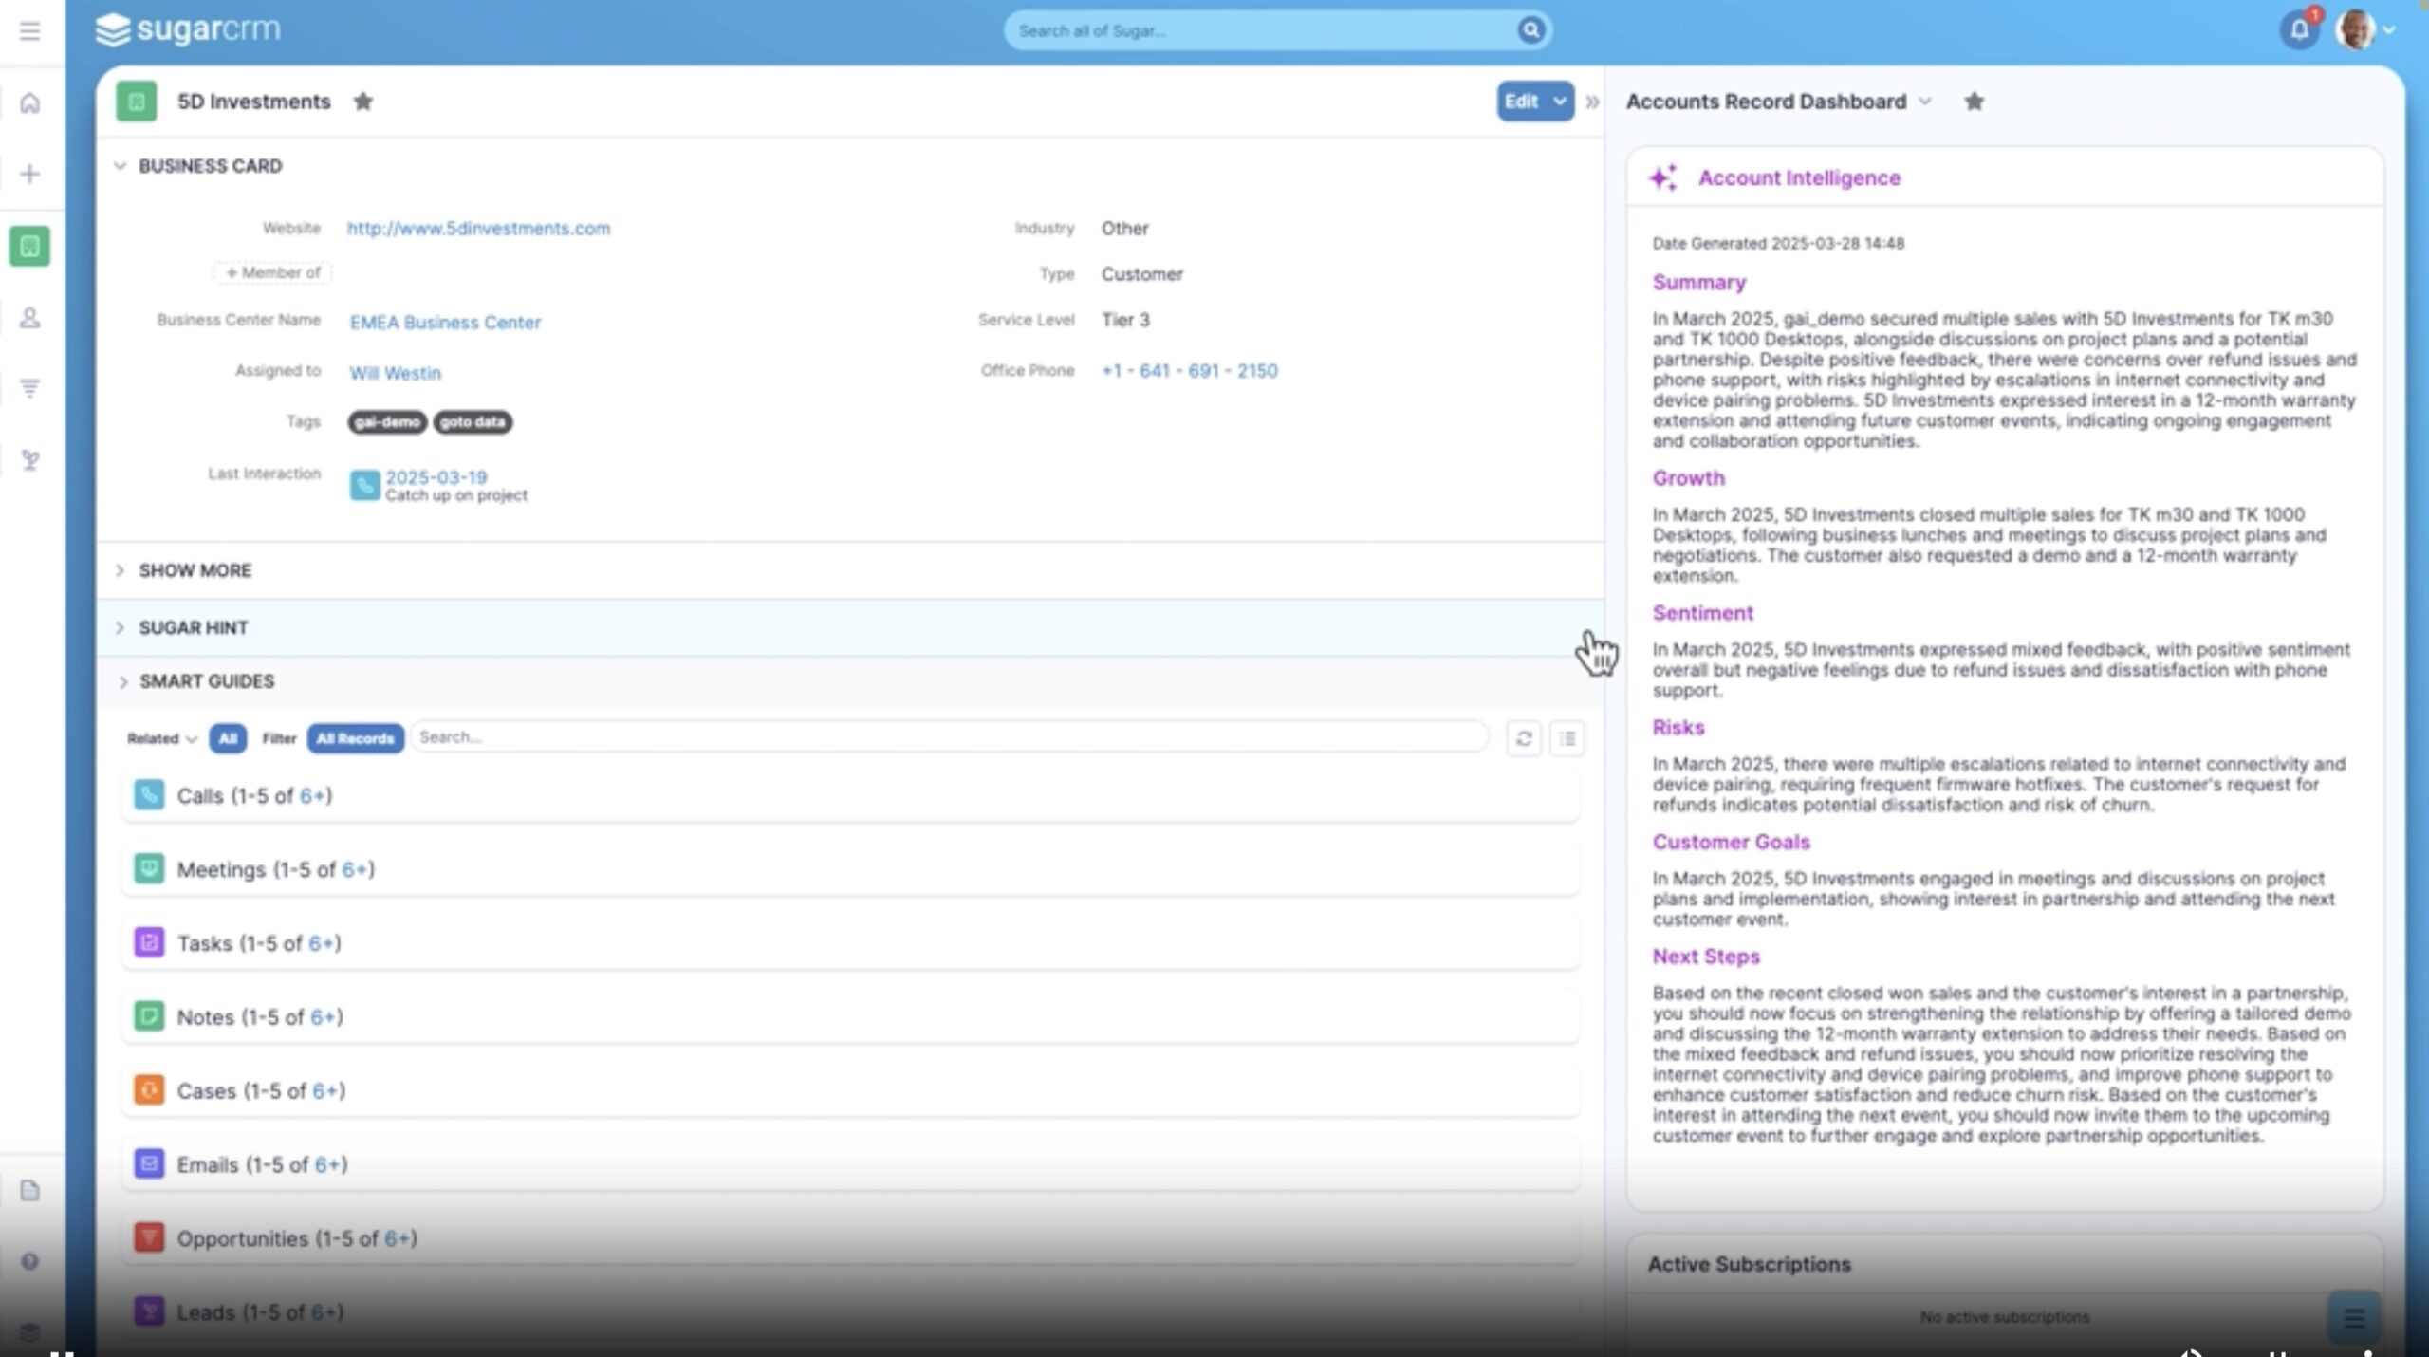Open the notifications bell
The image size is (2429, 1357).
click(2299, 30)
